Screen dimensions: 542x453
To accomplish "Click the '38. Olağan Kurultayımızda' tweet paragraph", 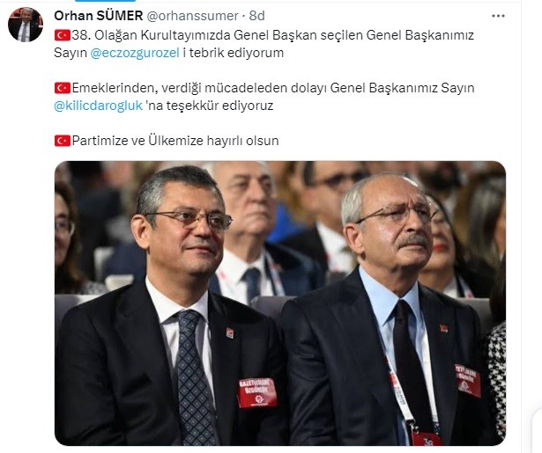I will point(264,44).
